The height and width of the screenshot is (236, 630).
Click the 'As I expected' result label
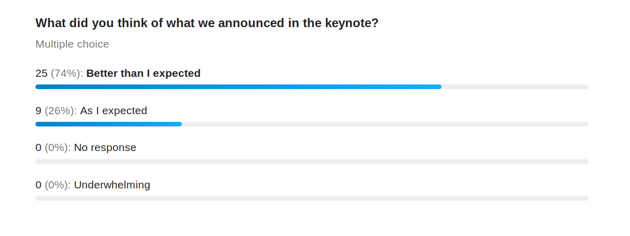[x=113, y=111]
